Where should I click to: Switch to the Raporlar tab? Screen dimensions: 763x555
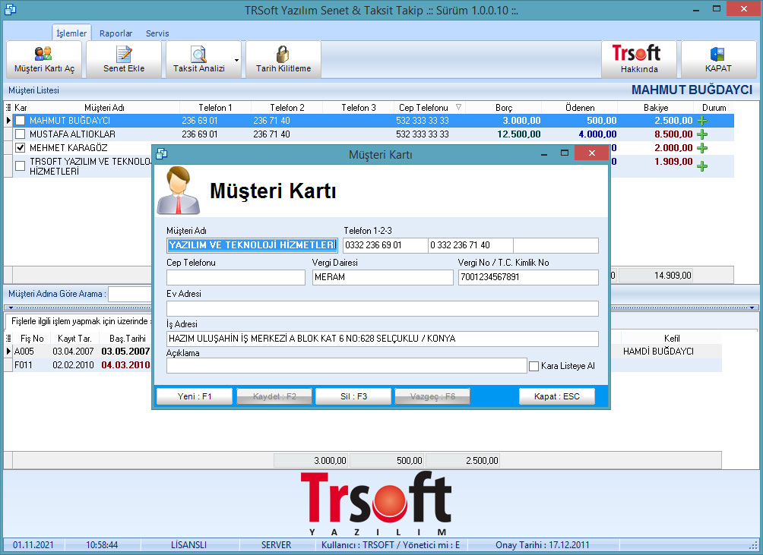116,33
